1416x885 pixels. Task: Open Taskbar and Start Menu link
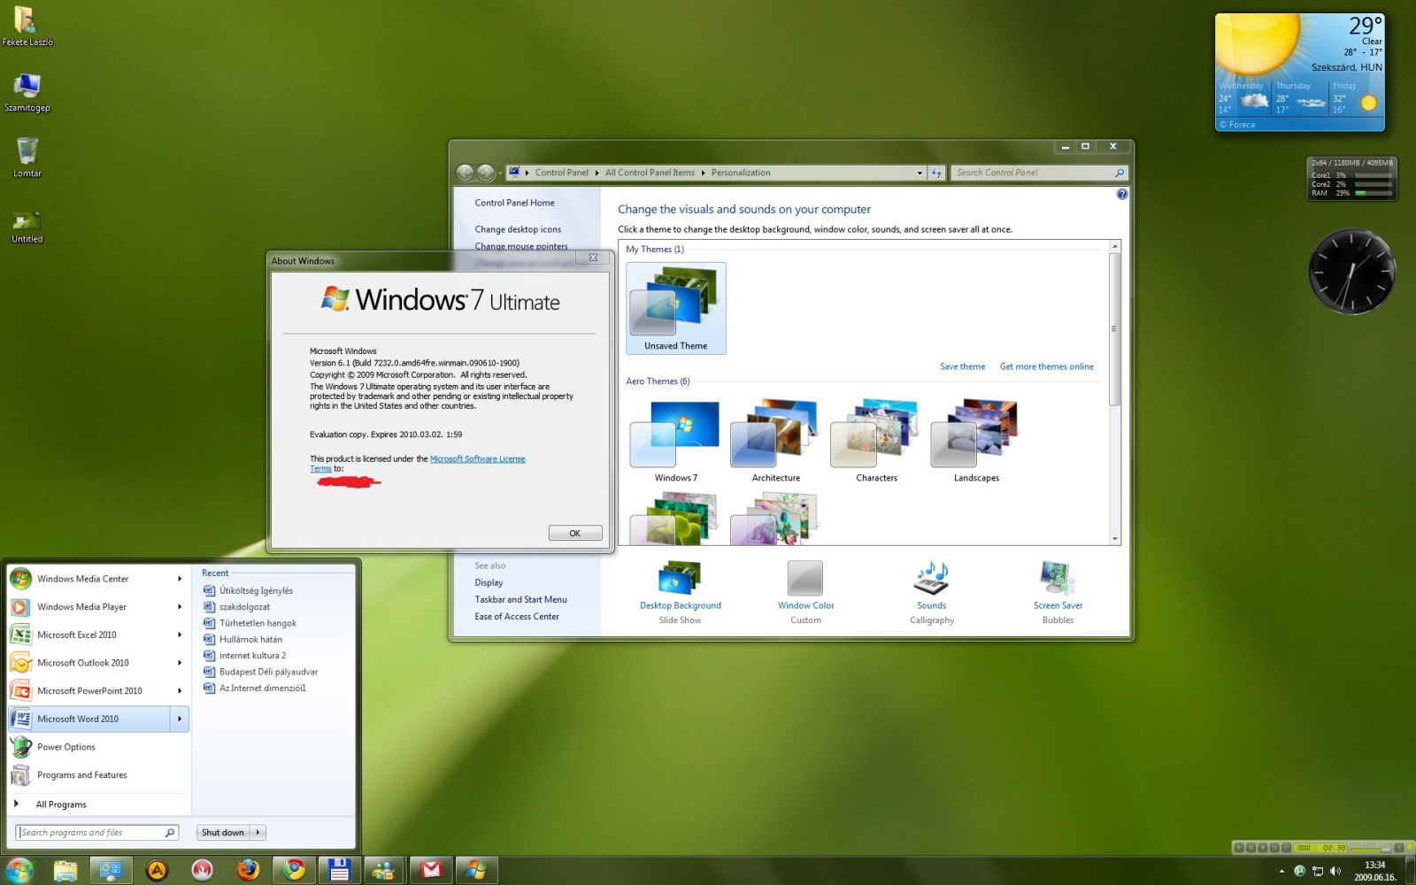click(520, 599)
